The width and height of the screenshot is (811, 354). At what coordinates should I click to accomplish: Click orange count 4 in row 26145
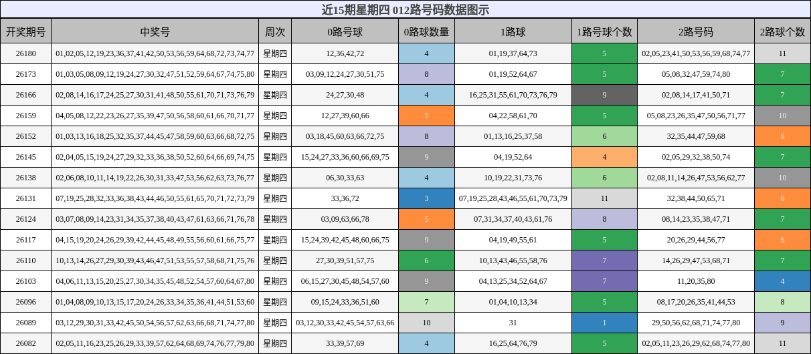[604, 157]
